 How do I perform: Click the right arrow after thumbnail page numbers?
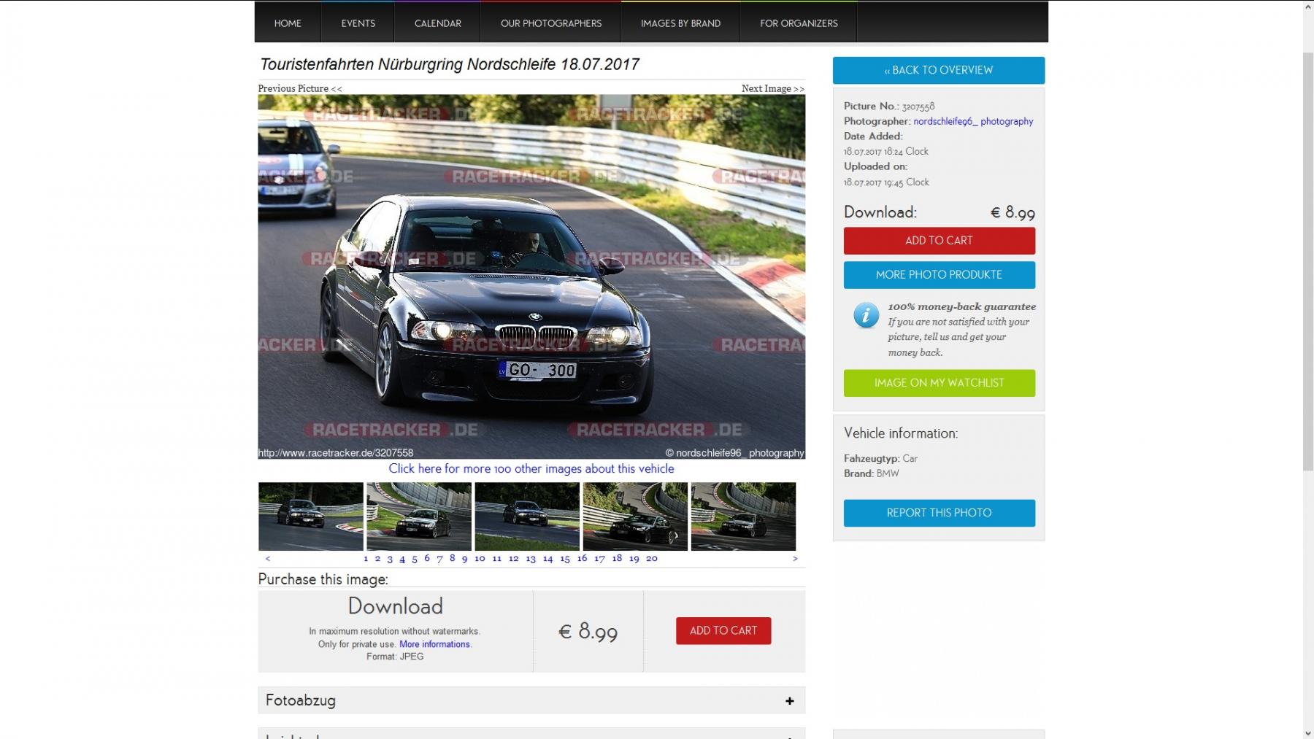tap(795, 559)
